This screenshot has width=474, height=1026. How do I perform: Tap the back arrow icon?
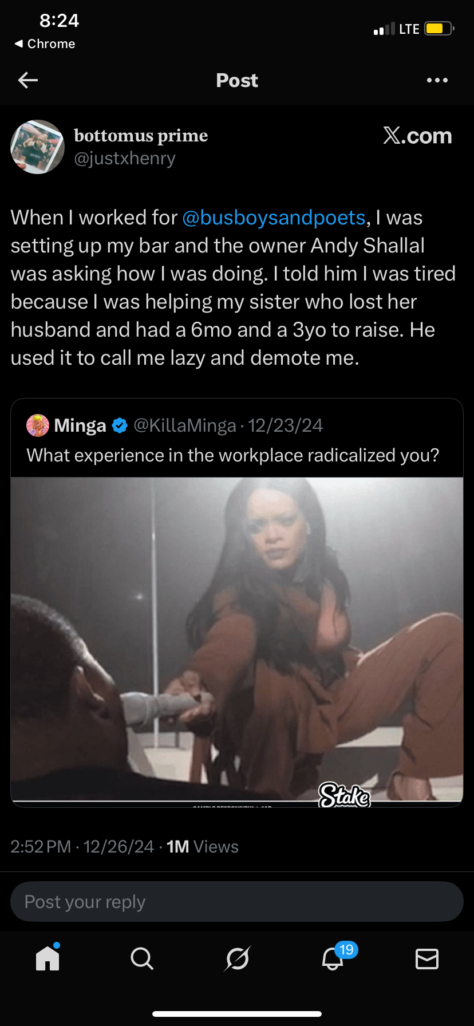(x=28, y=80)
